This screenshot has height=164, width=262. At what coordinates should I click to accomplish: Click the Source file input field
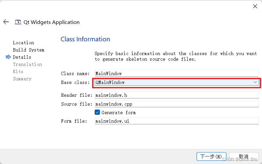point(176,104)
